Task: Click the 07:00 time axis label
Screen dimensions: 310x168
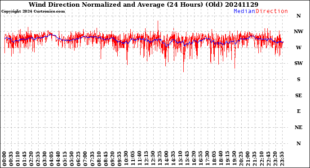Action: [85, 159]
